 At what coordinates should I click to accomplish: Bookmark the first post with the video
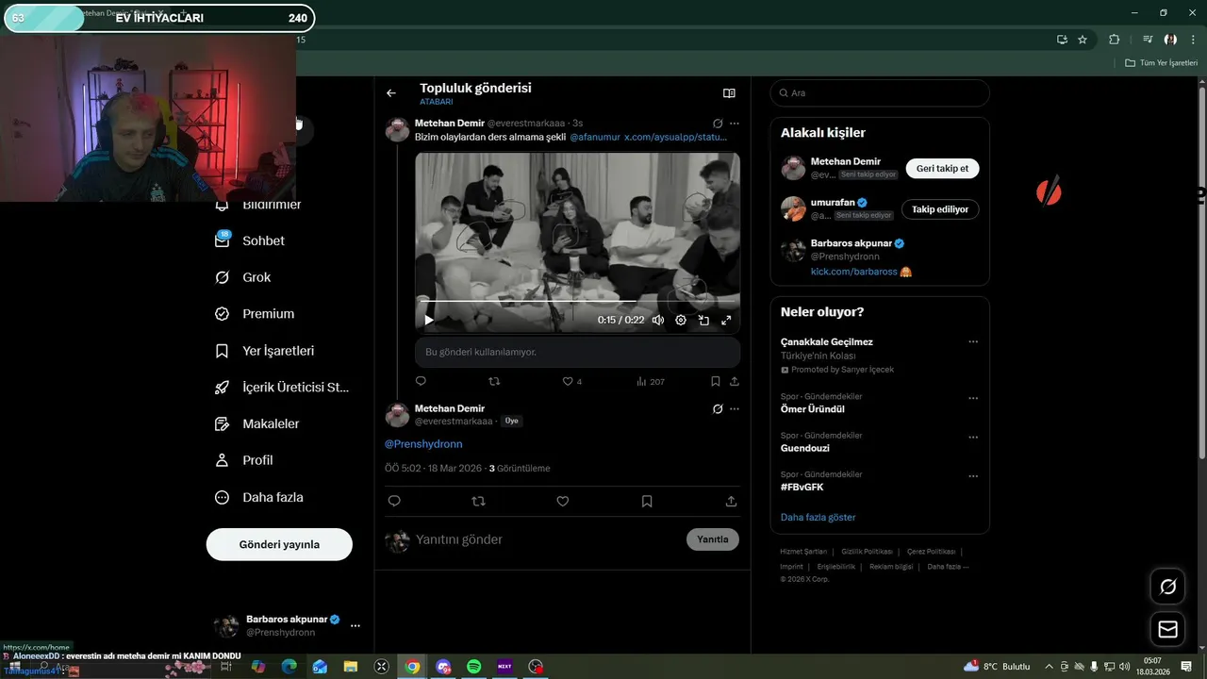coord(716,381)
